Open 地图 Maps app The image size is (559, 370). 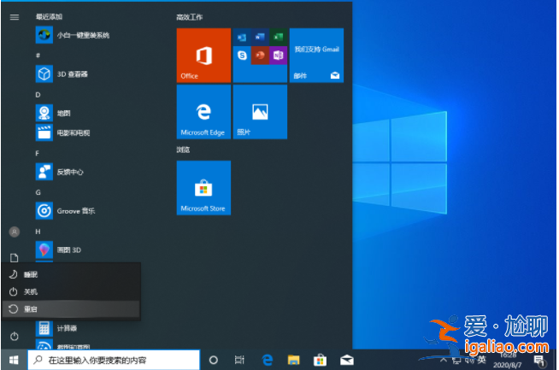pyautogui.click(x=54, y=113)
